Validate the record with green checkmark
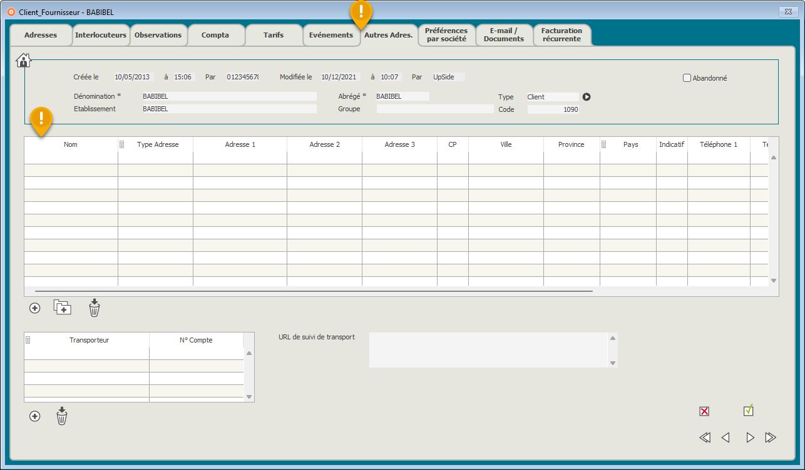The height and width of the screenshot is (470, 805). coord(748,411)
